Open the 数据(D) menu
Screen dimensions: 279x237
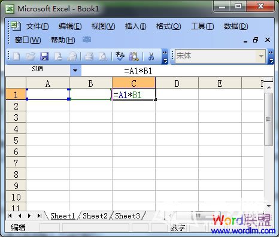(x=236, y=26)
